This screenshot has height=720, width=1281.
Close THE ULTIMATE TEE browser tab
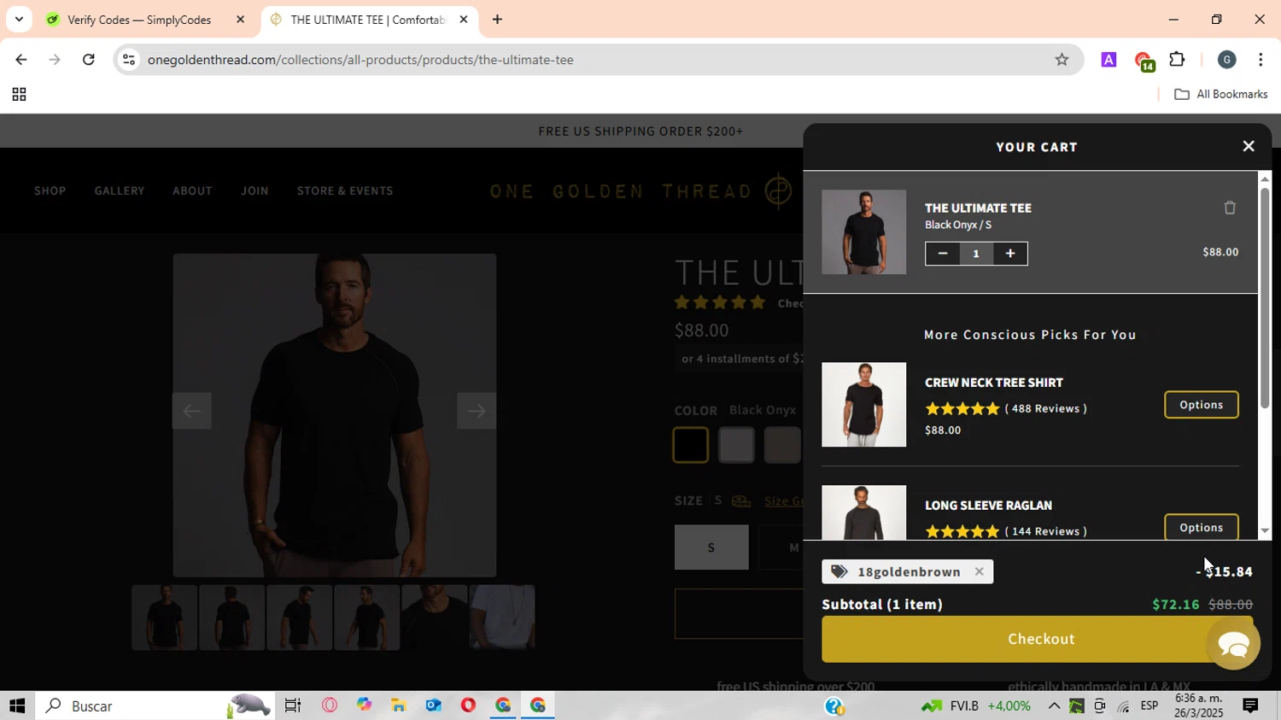click(x=464, y=20)
